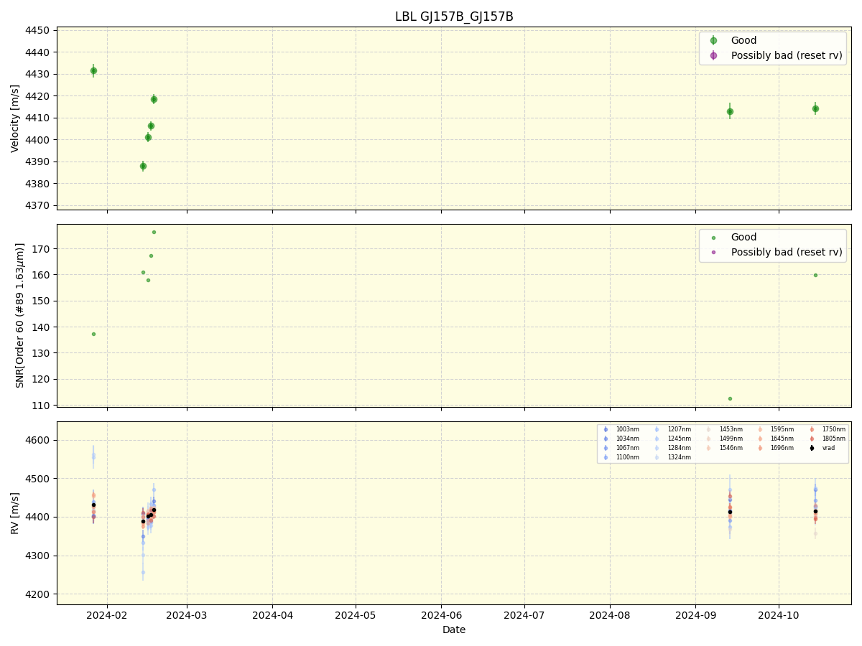Click the 1207nm legend entry
862x646 pixels.
coord(673,429)
